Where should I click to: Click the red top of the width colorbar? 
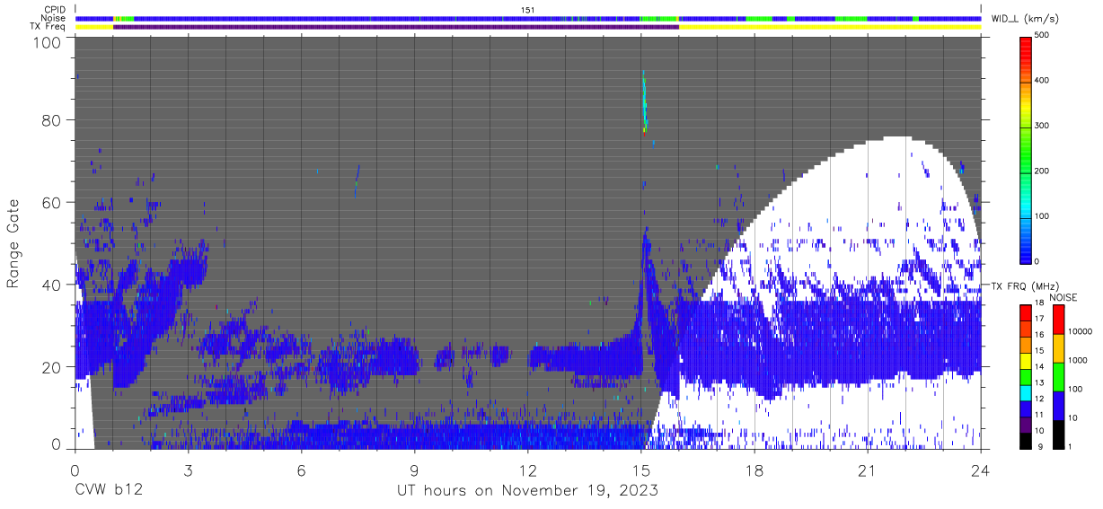[x=1025, y=49]
